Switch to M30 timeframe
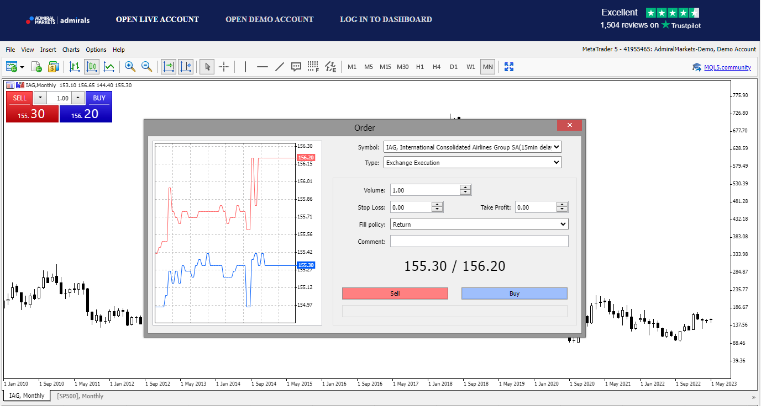Viewport: 761px width, 406px height. click(403, 67)
